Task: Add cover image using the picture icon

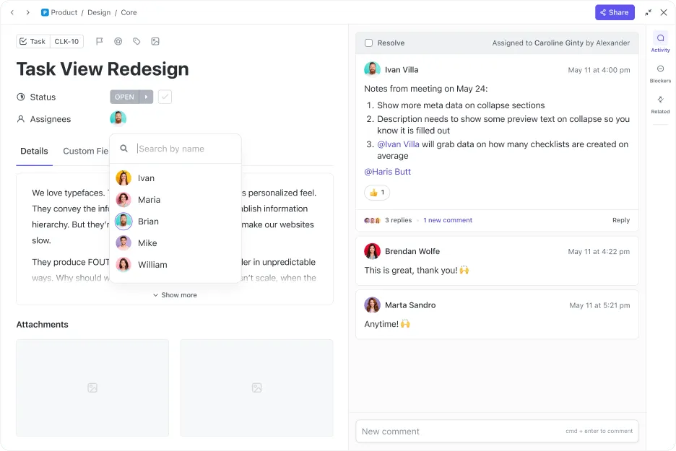Action: point(155,41)
